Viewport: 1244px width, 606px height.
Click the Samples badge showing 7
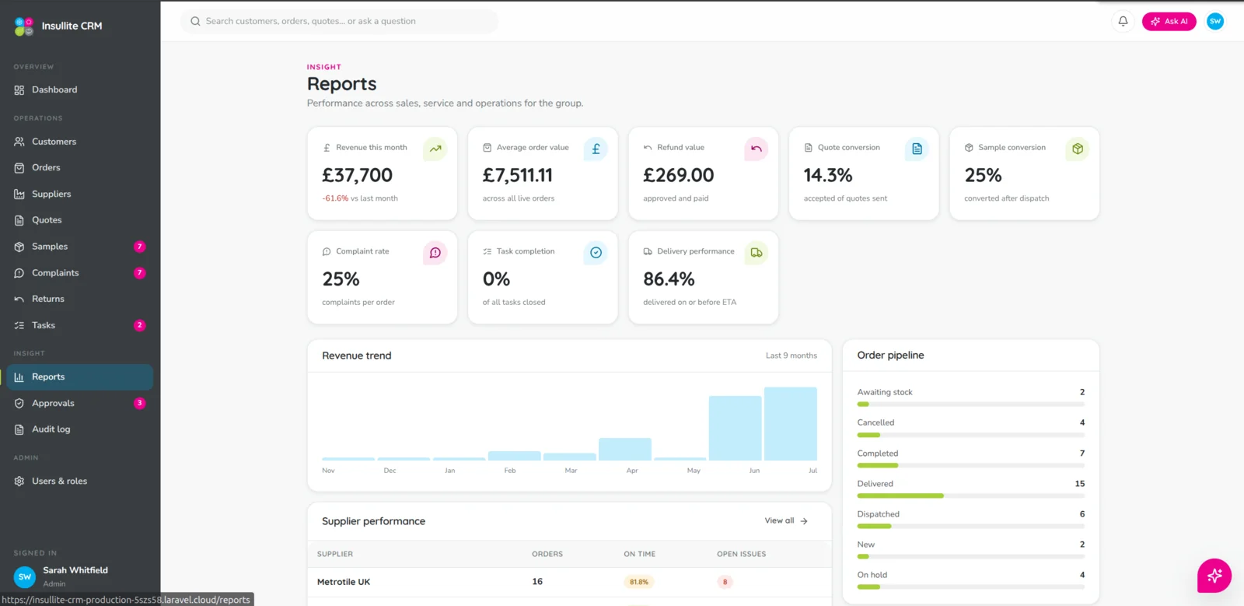(140, 247)
